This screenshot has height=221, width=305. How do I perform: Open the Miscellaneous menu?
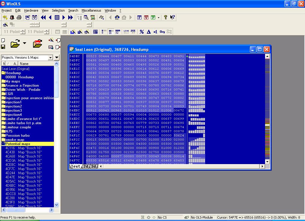[91, 10]
